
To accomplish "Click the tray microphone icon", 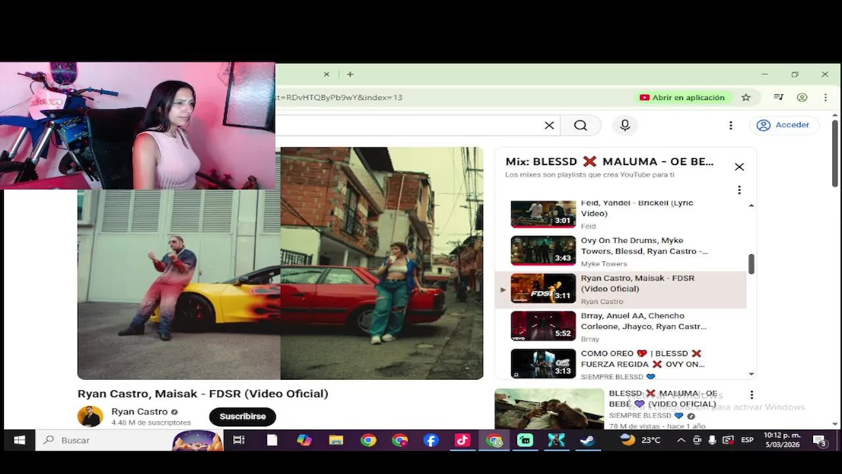I will tap(712, 440).
